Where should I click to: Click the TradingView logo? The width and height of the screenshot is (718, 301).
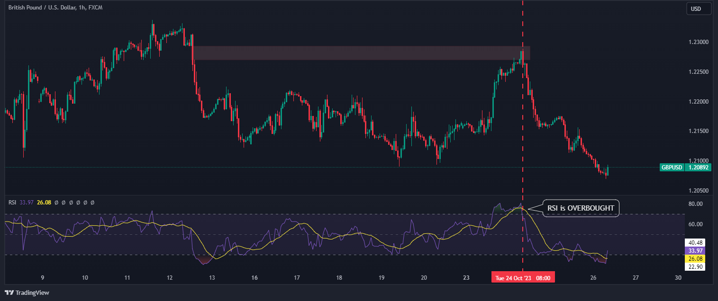tap(27, 292)
